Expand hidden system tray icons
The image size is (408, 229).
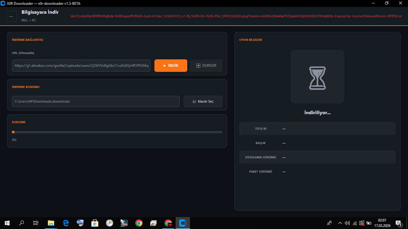(340, 223)
